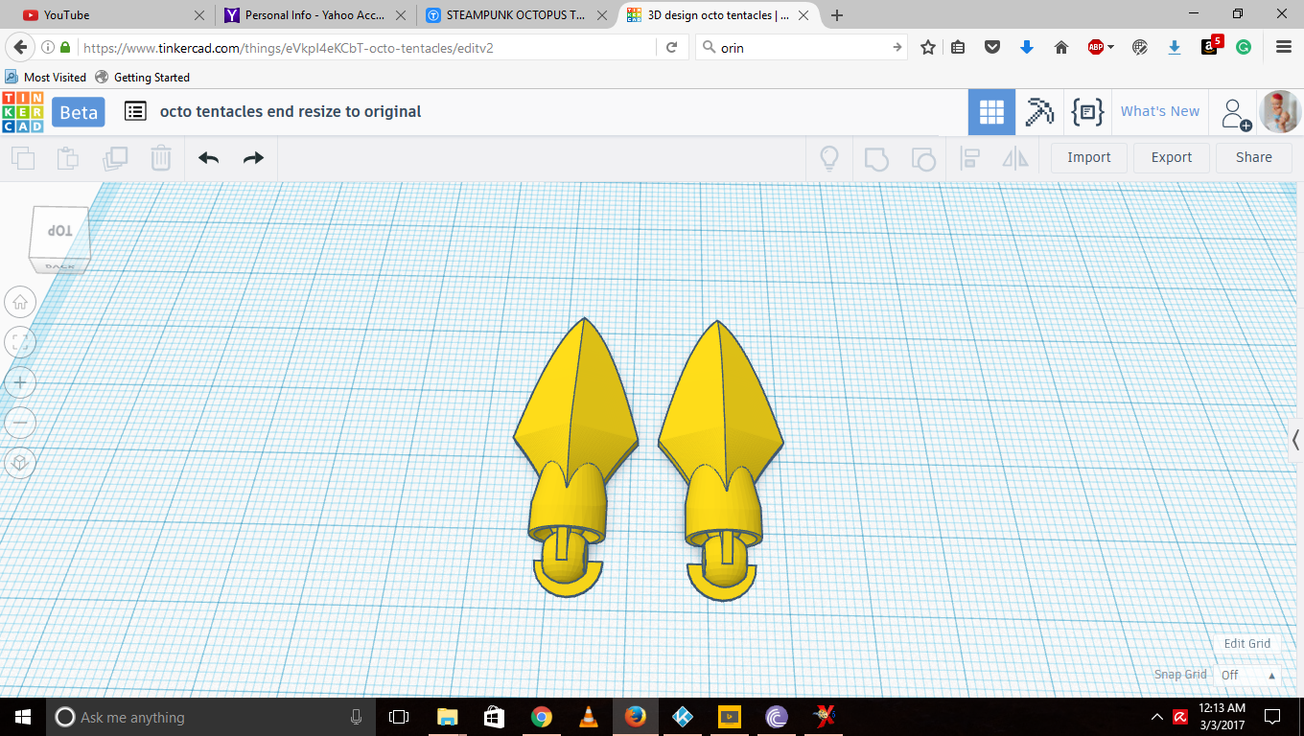Switch to orthographic view cube icon
Viewport: 1304px width, 736px height.
(20, 463)
